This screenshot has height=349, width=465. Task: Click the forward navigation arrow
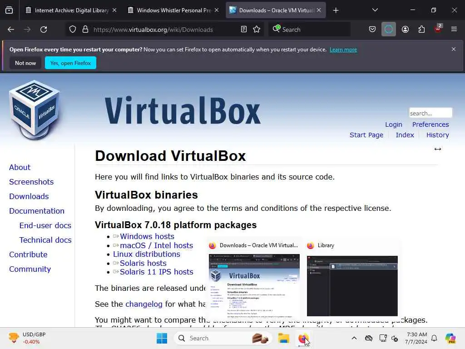pyautogui.click(x=27, y=30)
